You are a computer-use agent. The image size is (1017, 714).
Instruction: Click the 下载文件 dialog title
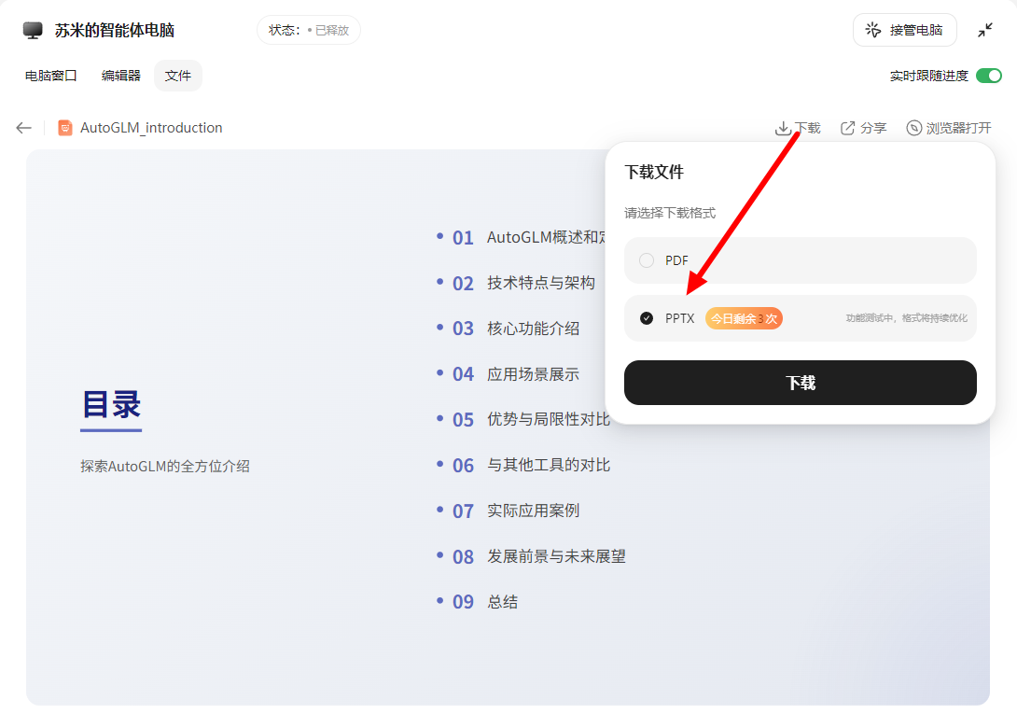[x=654, y=172]
